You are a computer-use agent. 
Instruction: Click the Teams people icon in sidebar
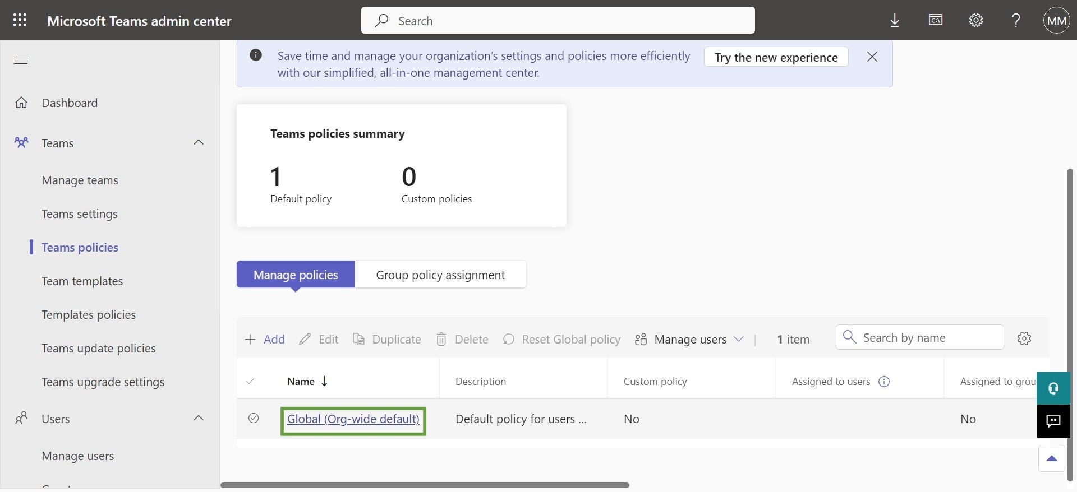point(21,142)
